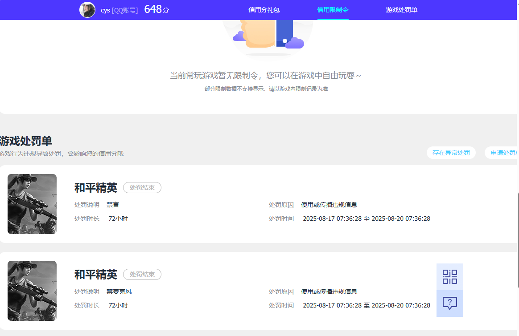Viewport: 519px width, 336px height.
Task: Click the 部分限制数据不支持显示 note
Action: pyautogui.click(x=266, y=89)
